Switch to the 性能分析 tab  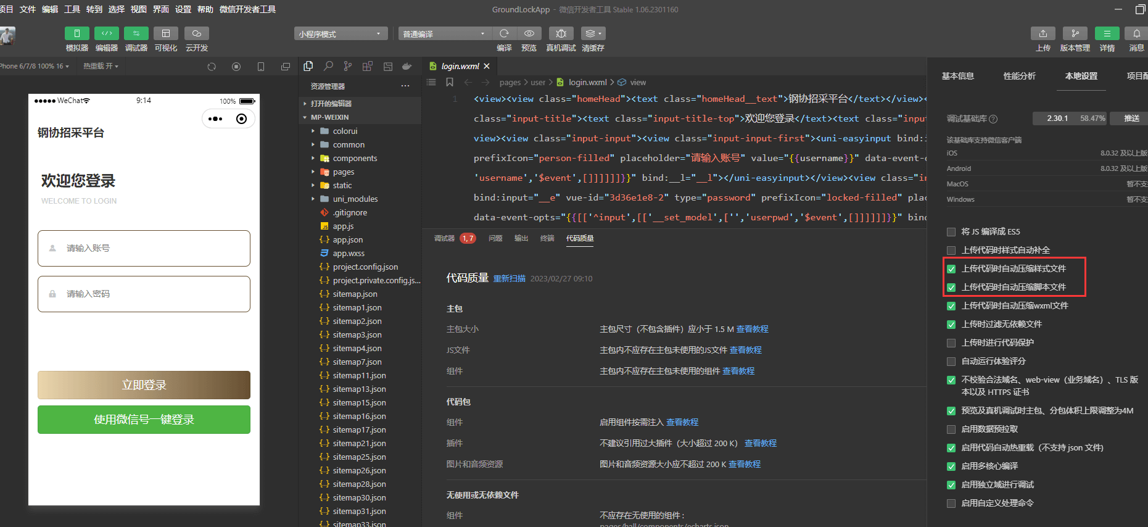(1019, 76)
